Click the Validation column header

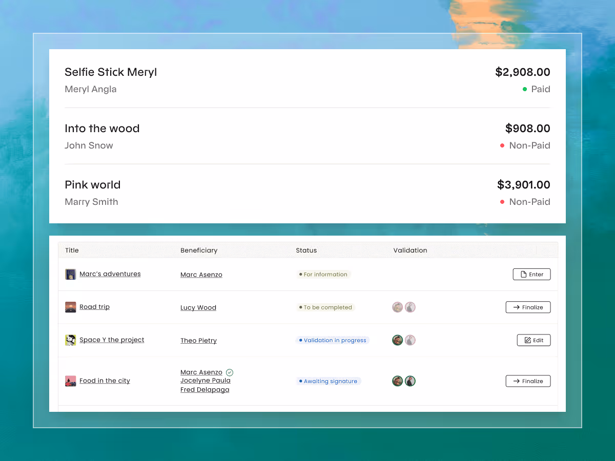[411, 250]
